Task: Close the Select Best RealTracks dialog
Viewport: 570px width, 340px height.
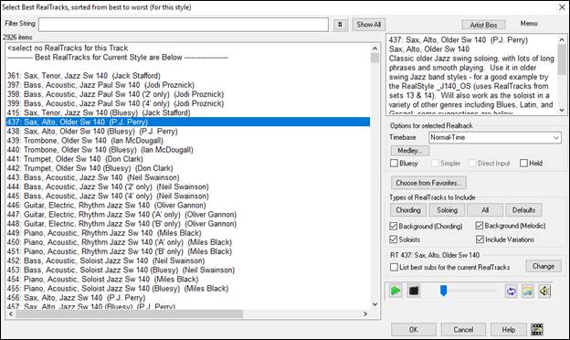Action: (561, 7)
